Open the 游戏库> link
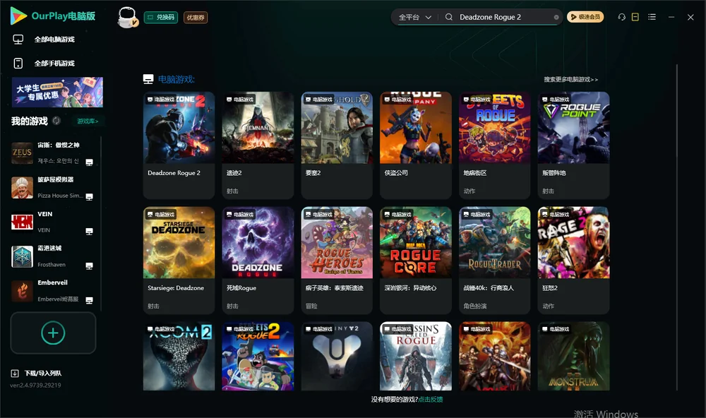The image size is (706, 418). tap(88, 121)
